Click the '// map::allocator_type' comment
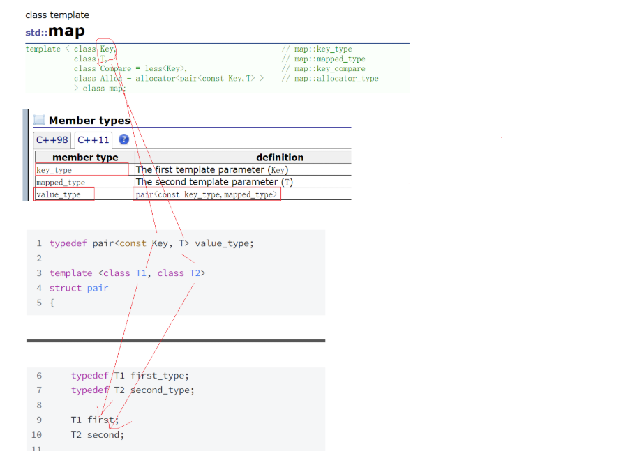 (x=330, y=78)
